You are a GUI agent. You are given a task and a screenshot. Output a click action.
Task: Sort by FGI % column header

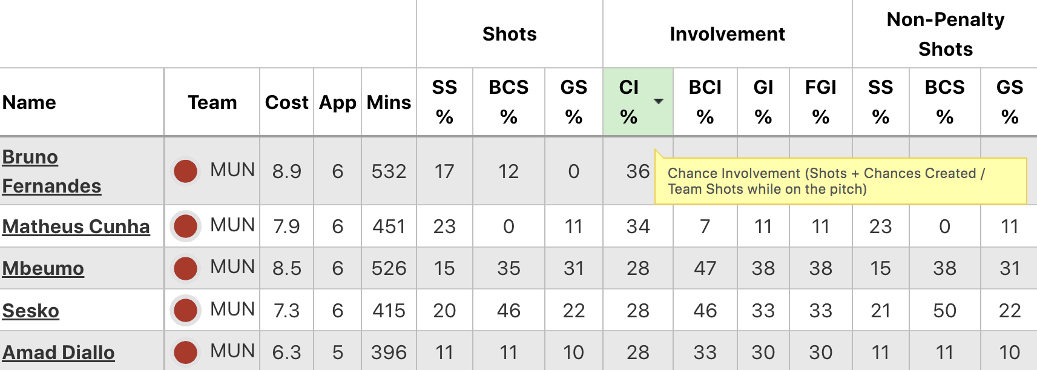820,102
